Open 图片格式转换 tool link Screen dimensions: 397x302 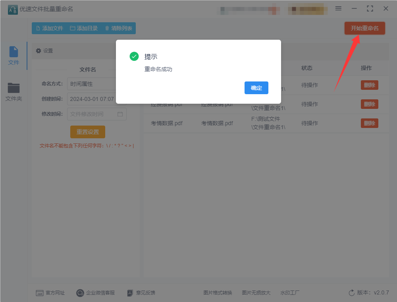coord(218,293)
